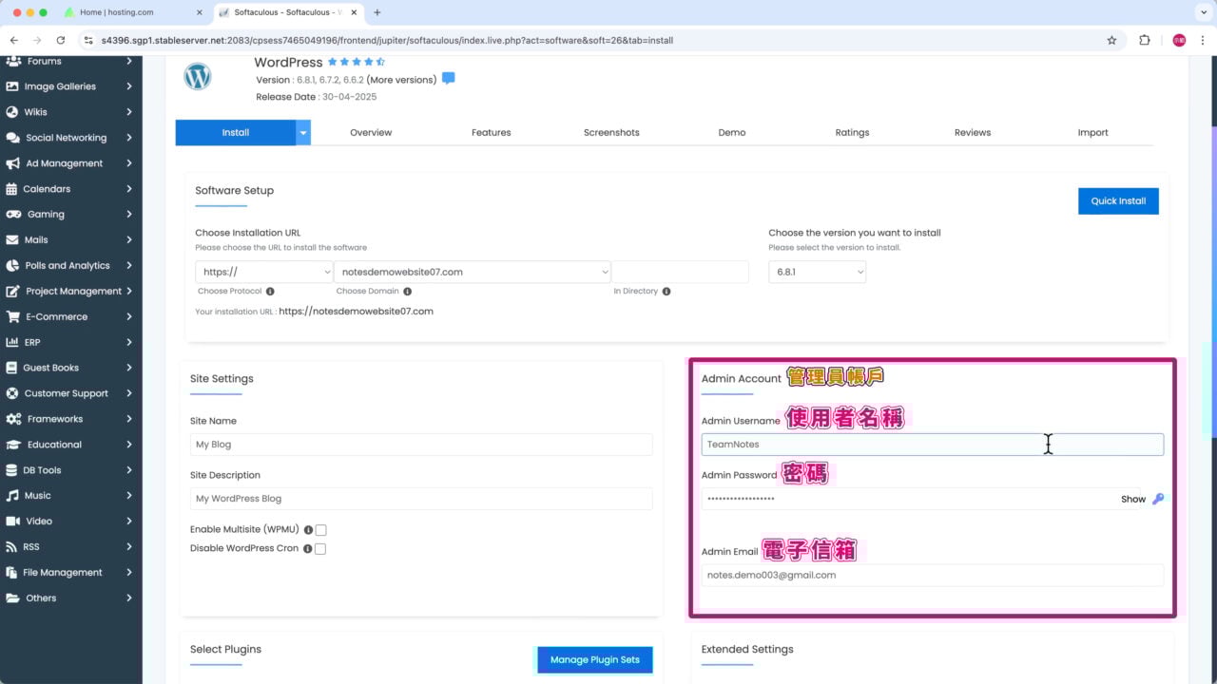This screenshot has width=1217, height=684.
Task: Click the info icon beside Enable Multisite
Action: point(308,530)
